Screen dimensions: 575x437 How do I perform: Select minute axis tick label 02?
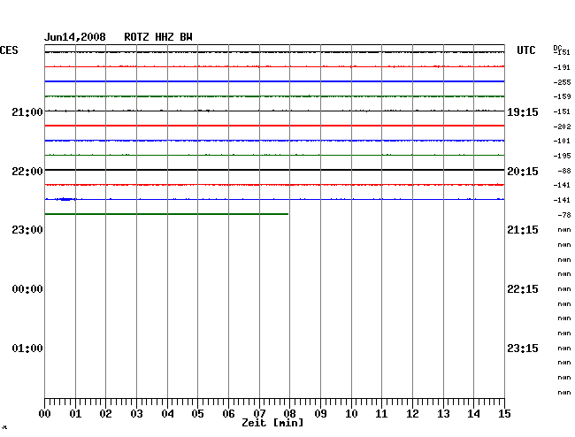[x=105, y=414]
